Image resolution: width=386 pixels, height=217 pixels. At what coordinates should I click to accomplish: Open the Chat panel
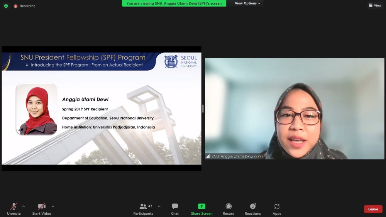(x=175, y=207)
